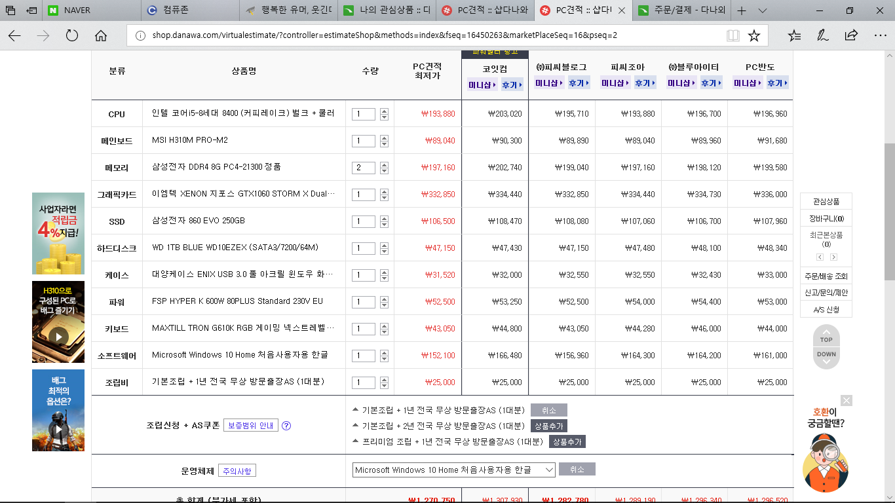Close the active PC견적 tab
This screenshot has height=503, width=895.
pos(621,10)
